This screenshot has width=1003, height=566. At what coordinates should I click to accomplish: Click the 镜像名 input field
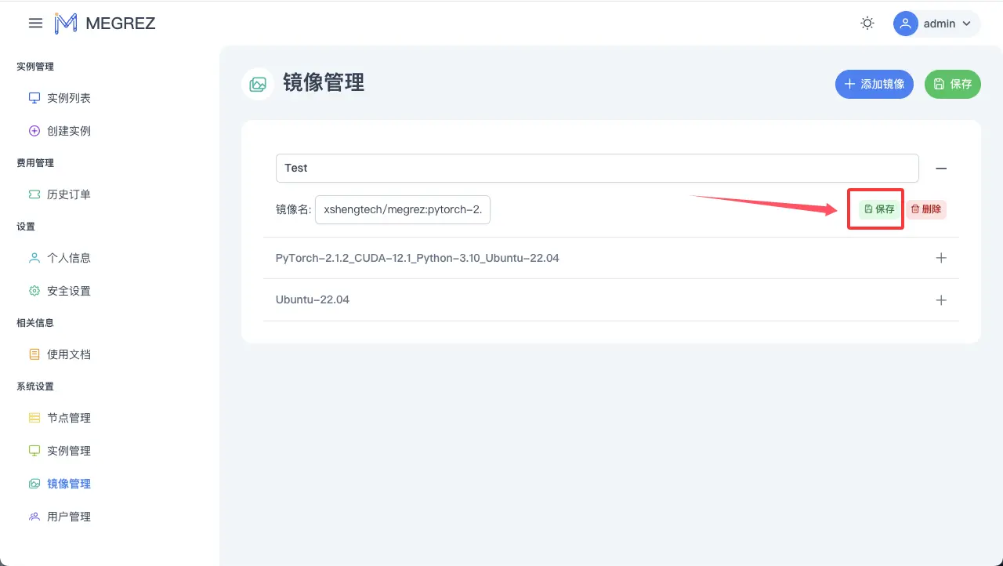point(403,210)
